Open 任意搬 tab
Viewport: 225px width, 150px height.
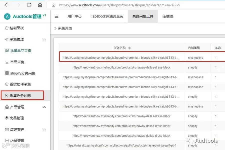pyautogui.click(x=167, y=16)
